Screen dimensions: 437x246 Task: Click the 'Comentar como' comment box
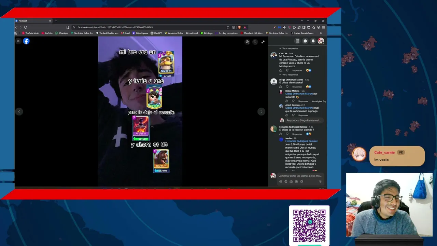pos(300,176)
